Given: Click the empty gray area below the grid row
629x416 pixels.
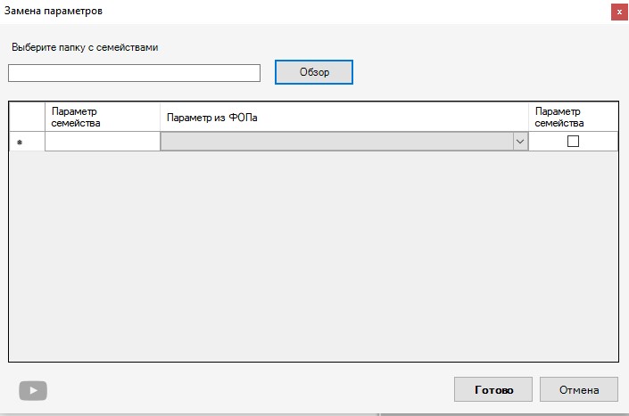Looking at the screenshot, I should click(312, 258).
